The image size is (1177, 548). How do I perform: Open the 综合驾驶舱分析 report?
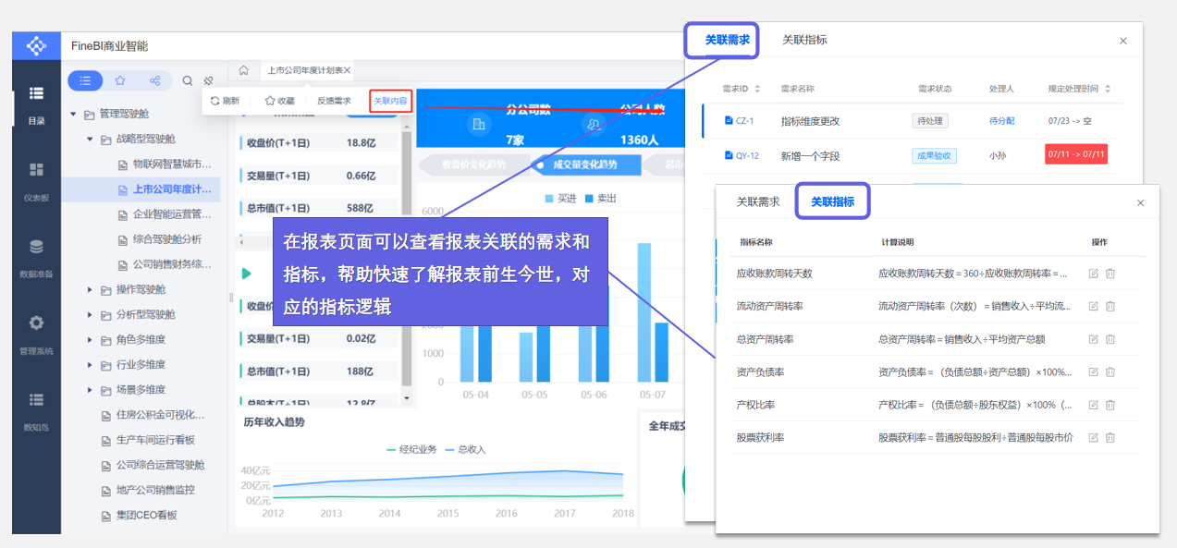tap(160, 239)
